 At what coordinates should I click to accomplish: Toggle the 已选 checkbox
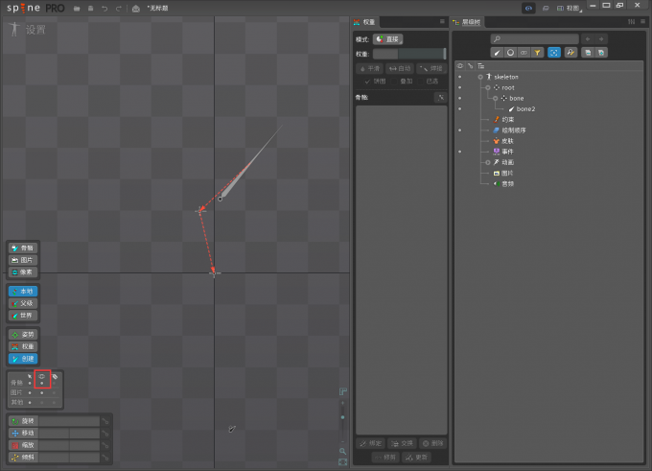(x=429, y=82)
